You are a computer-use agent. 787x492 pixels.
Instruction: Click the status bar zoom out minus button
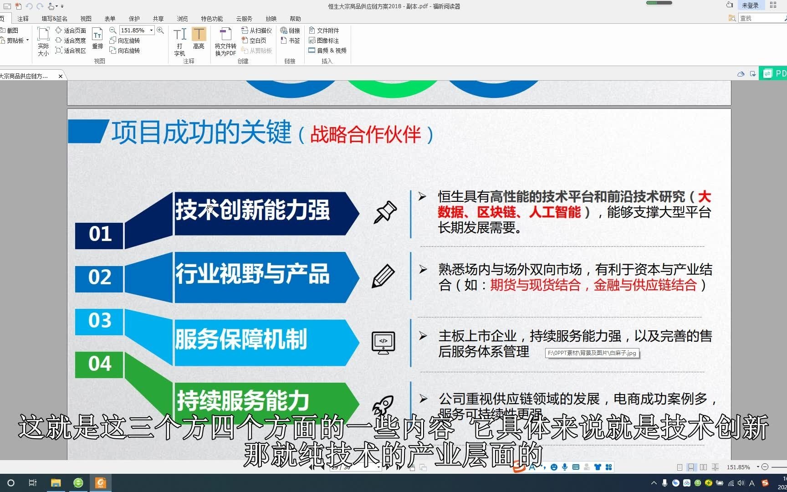pos(765,467)
